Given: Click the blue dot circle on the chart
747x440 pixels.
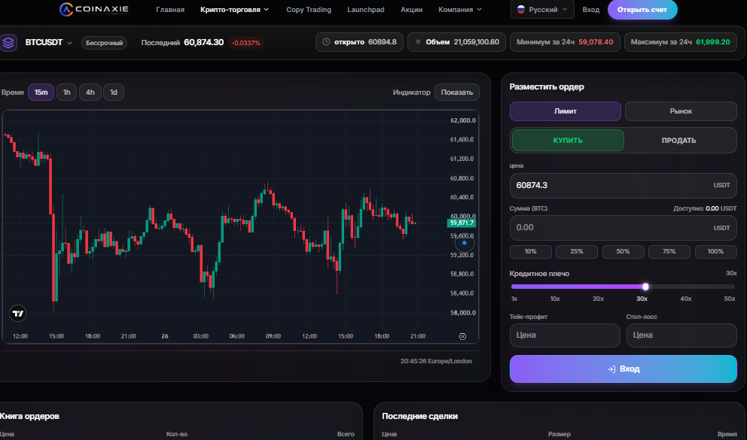Looking at the screenshot, I should click(x=465, y=243).
